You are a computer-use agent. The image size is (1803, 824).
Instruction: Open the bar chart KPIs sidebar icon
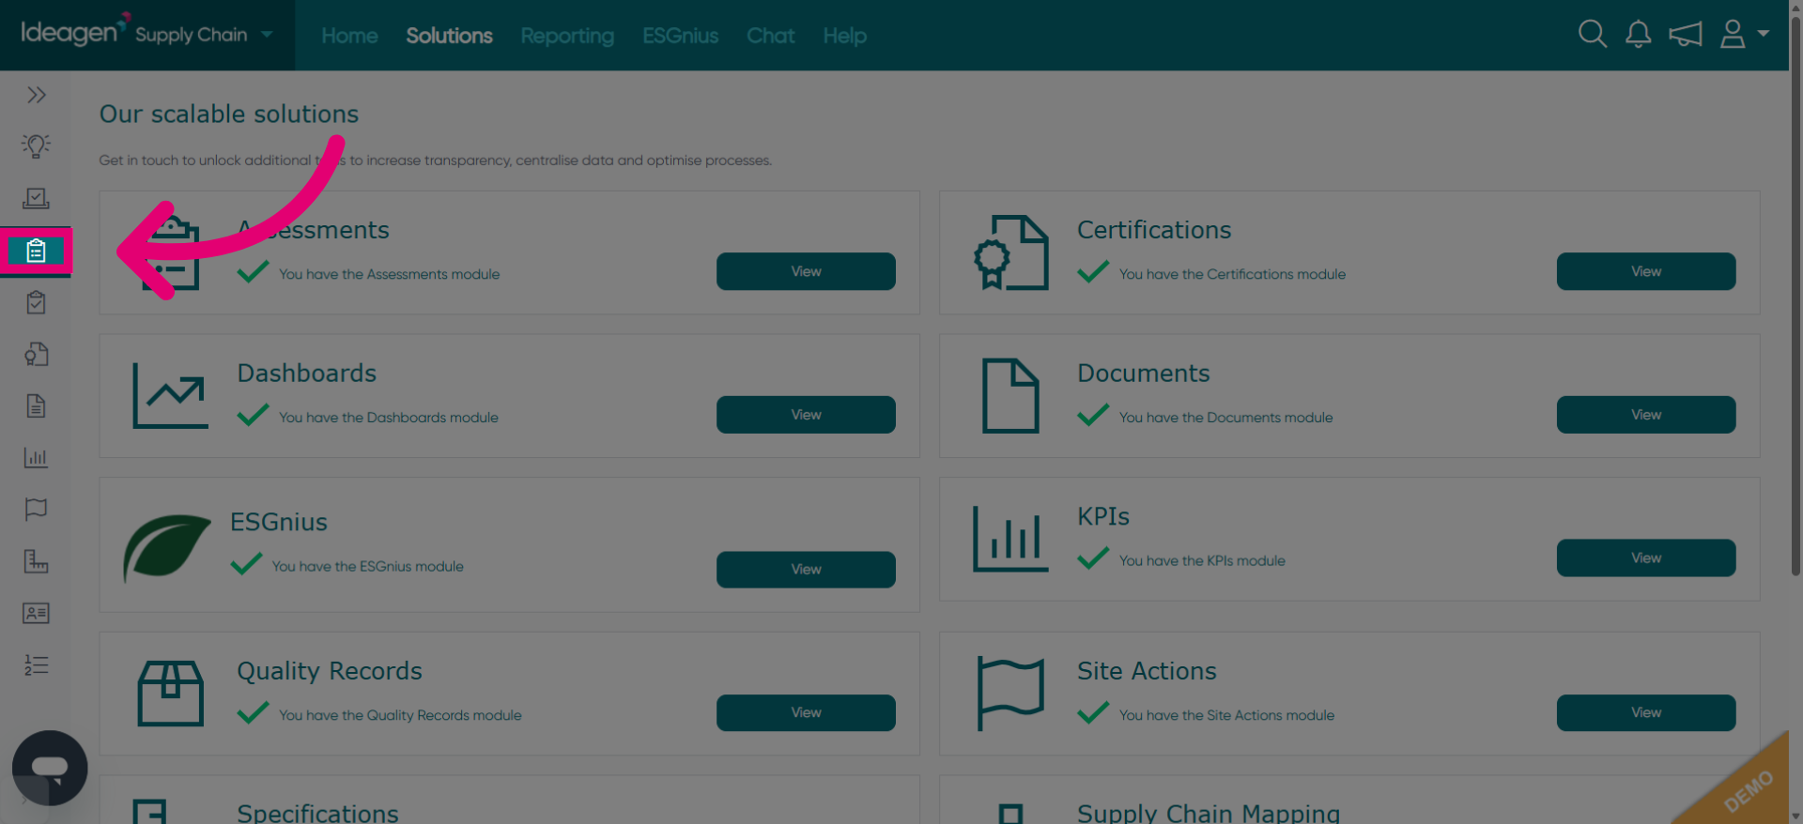[x=36, y=457]
